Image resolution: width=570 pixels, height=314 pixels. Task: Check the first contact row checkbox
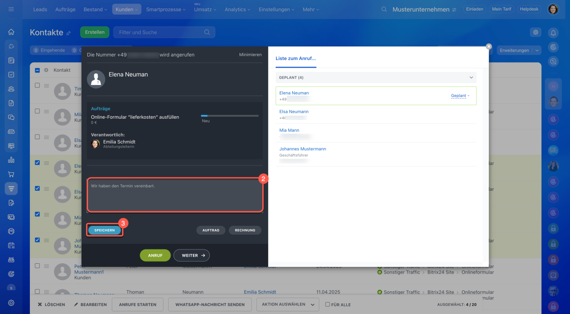(x=37, y=85)
